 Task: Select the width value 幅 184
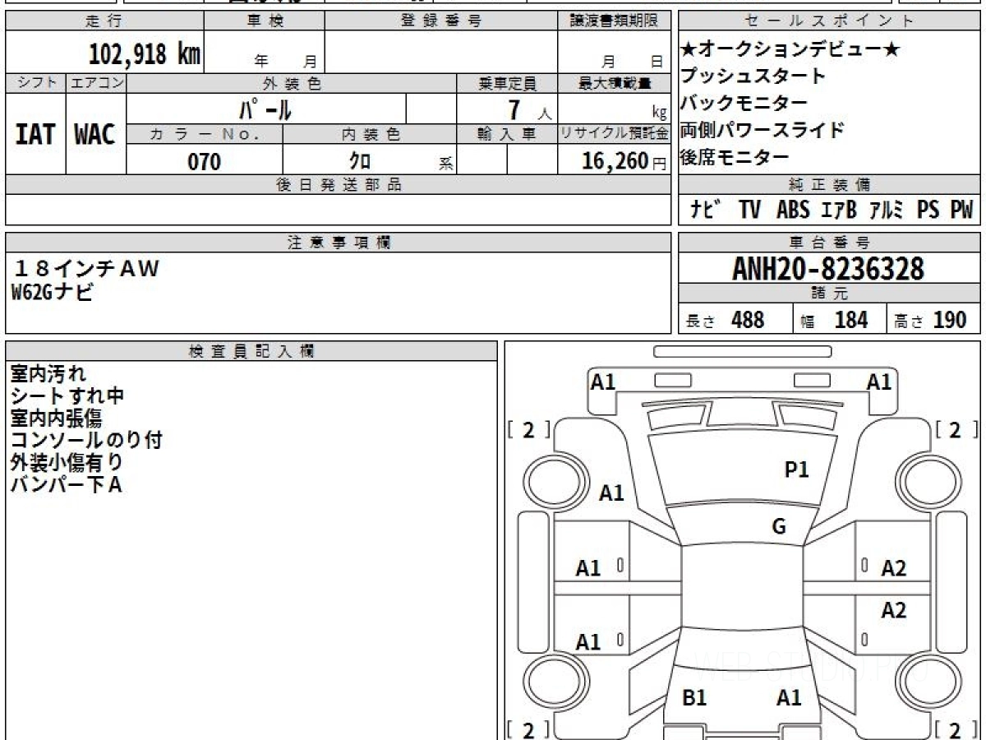tap(836, 320)
